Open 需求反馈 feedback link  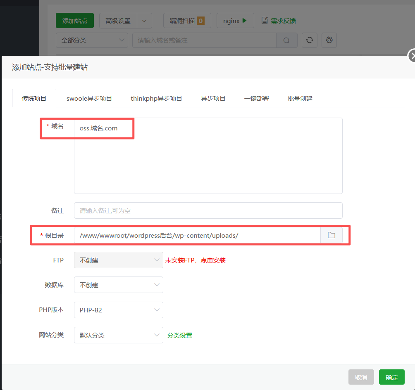click(279, 21)
